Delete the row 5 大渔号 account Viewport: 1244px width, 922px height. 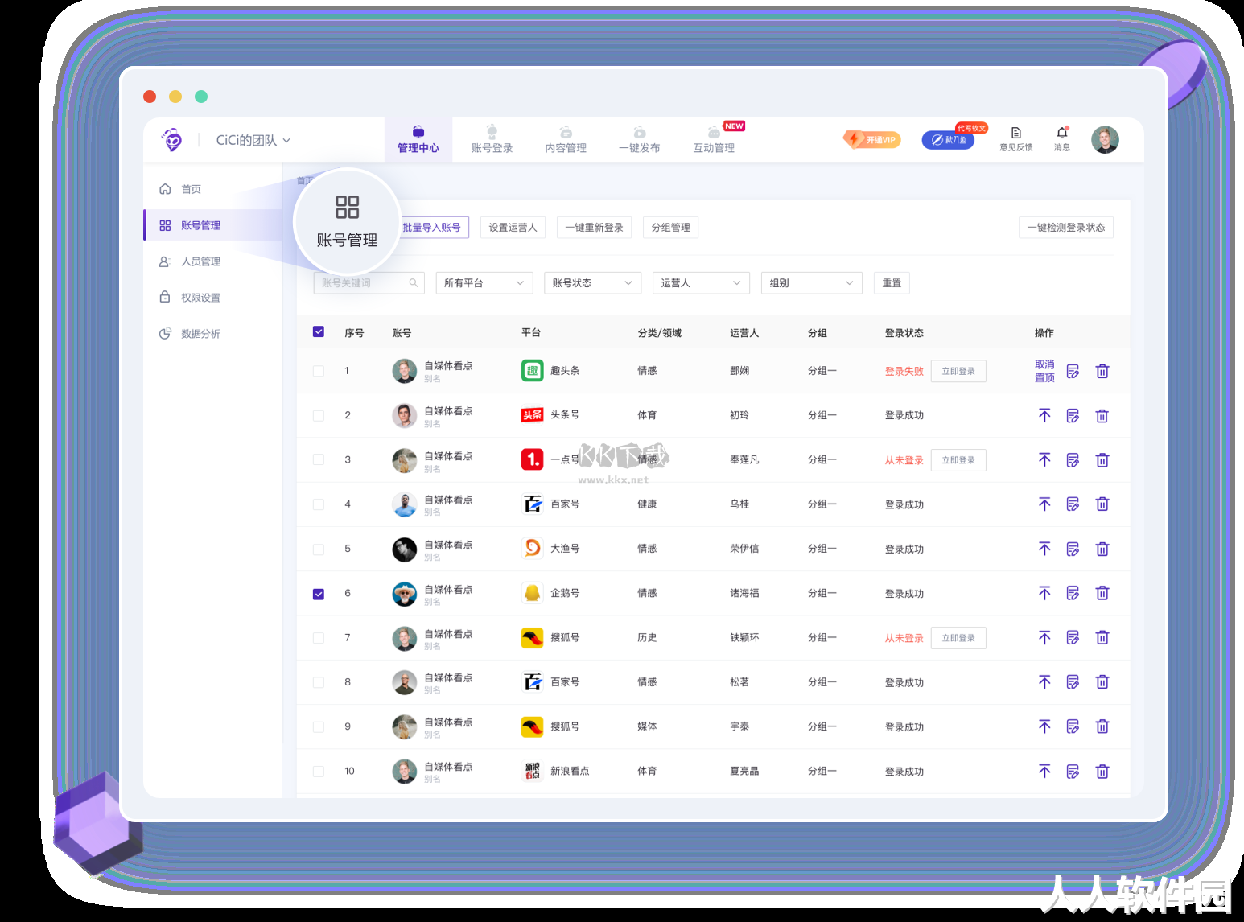tap(1102, 549)
